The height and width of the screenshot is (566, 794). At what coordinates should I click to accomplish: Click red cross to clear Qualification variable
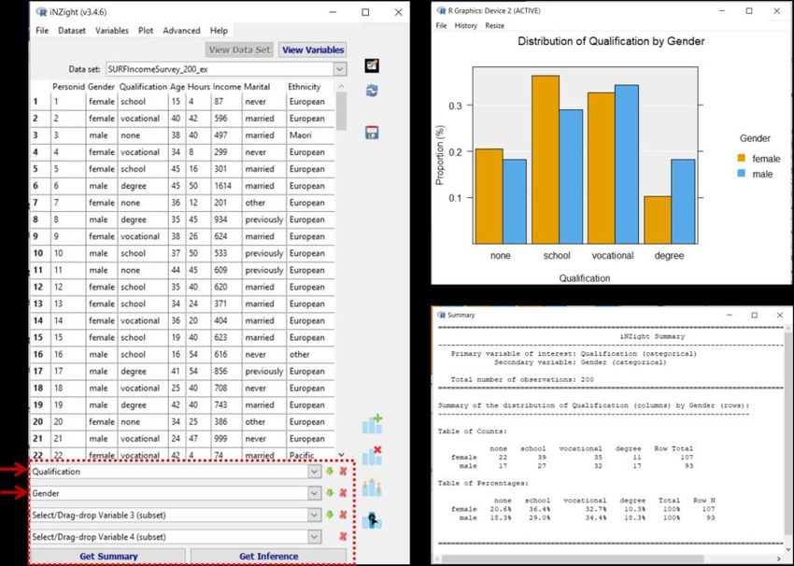click(x=344, y=472)
